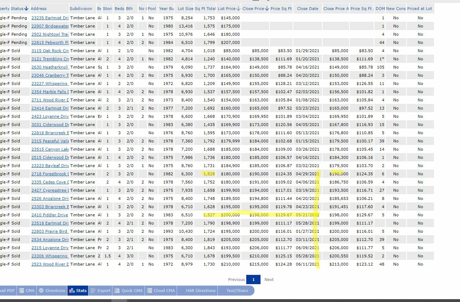The height and width of the screenshot is (302, 460).
Task: Select page 1 in pagination
Action: tap(253, 280)
